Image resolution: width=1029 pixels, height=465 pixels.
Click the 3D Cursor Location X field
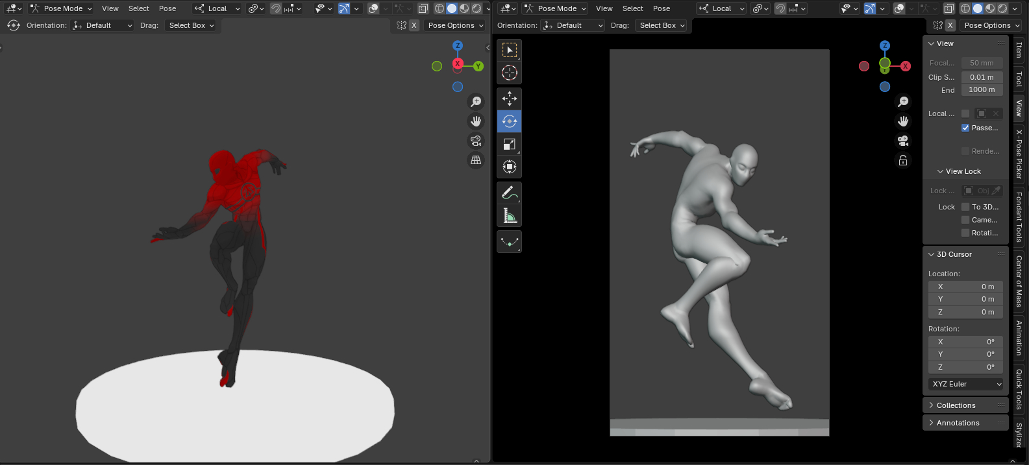pyautogui.click(x=965, y=287)
